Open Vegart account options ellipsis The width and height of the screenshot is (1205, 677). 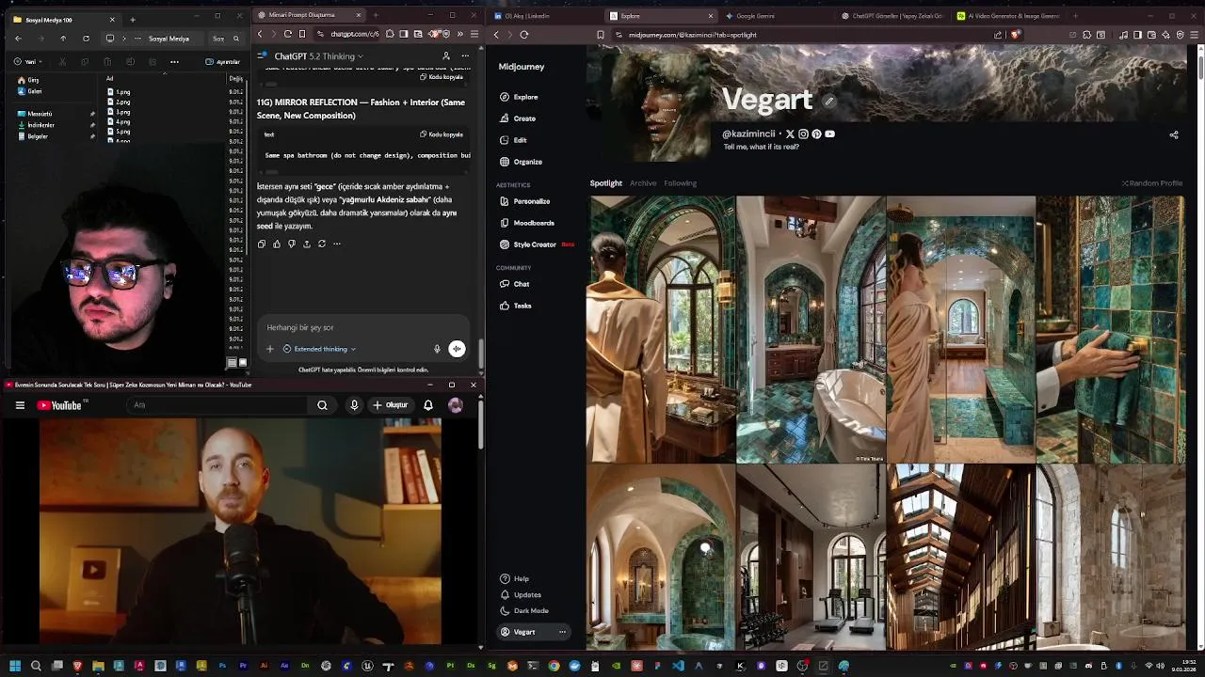562,632
